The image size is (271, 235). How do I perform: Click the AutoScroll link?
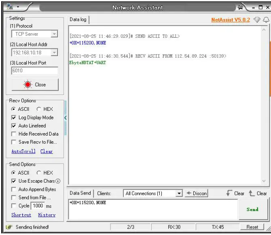23,151
